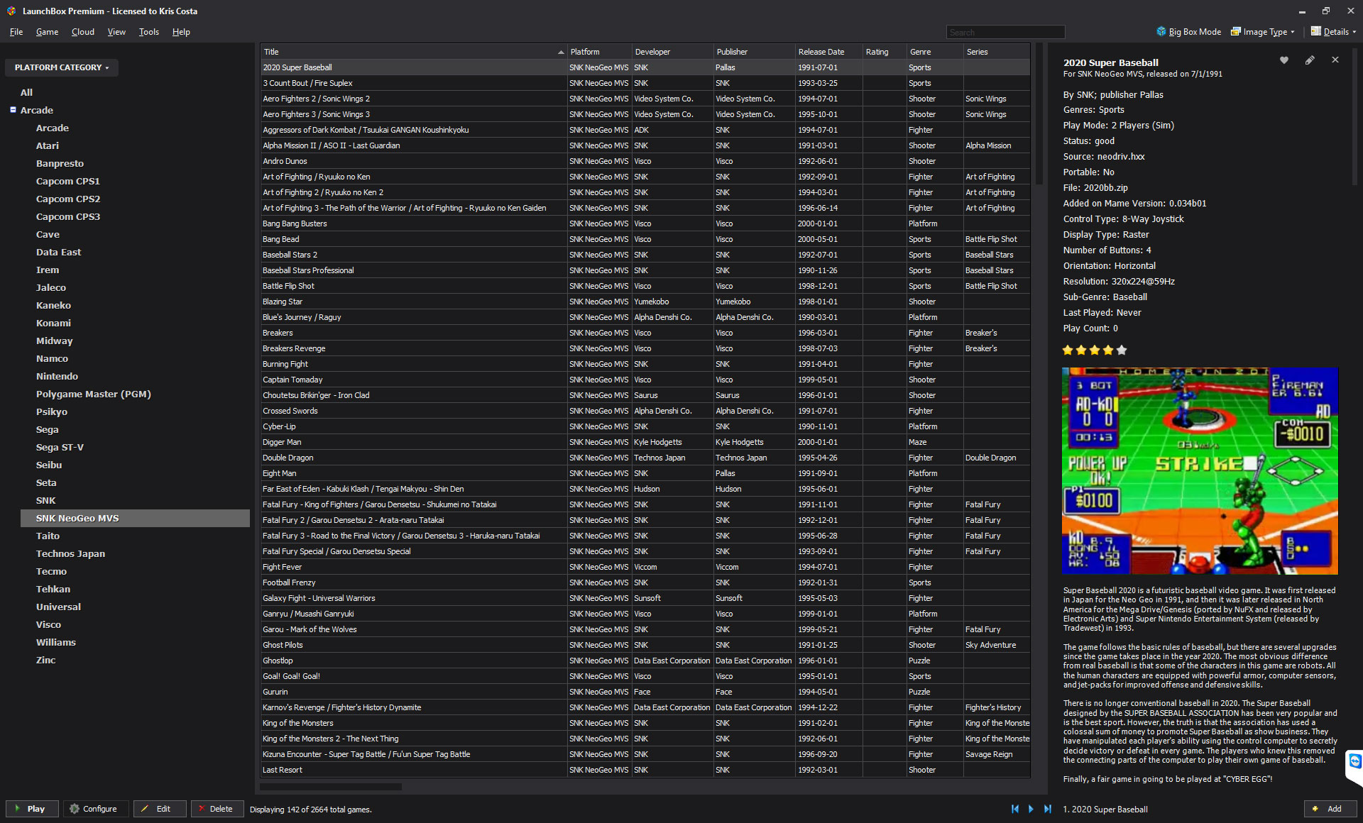
Task: Select the Crossed Swords game row
Action: pos(645,411)
